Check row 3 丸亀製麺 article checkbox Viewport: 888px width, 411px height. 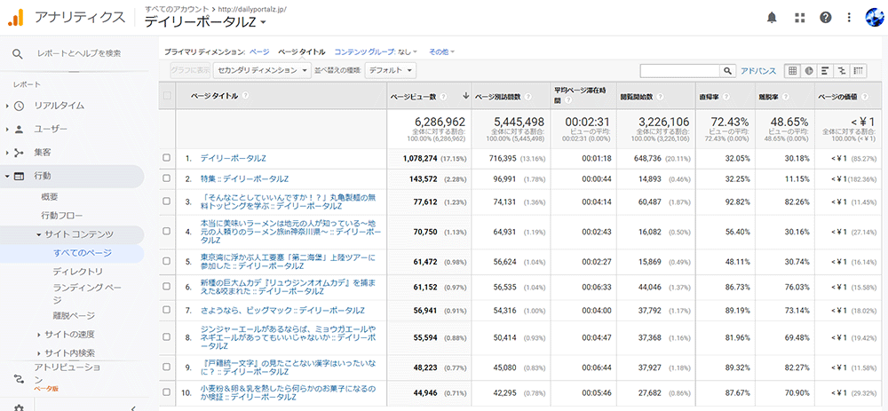167,202
